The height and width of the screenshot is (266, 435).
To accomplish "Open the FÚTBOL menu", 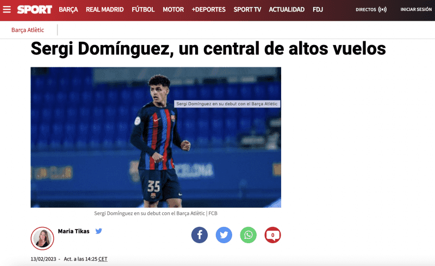I will tap(143, 9).
